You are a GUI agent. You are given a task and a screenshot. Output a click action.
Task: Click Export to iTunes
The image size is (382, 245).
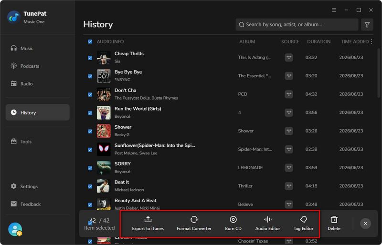(x=148, y=224)
